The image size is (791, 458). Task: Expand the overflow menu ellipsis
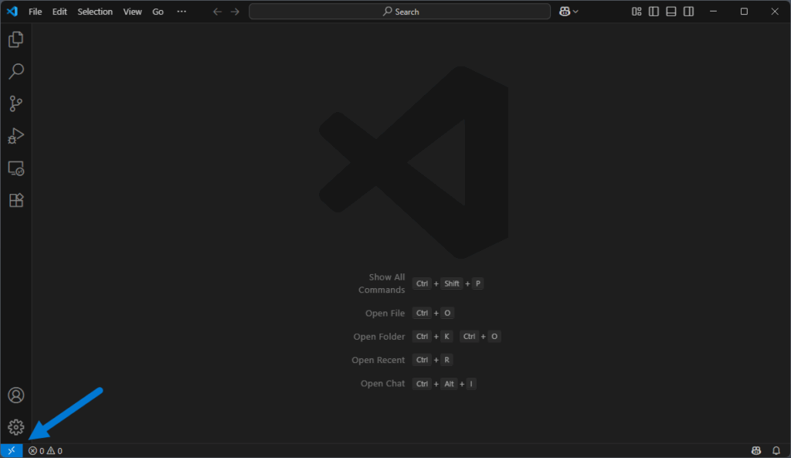pyautogui.click(x=182, y=11)
